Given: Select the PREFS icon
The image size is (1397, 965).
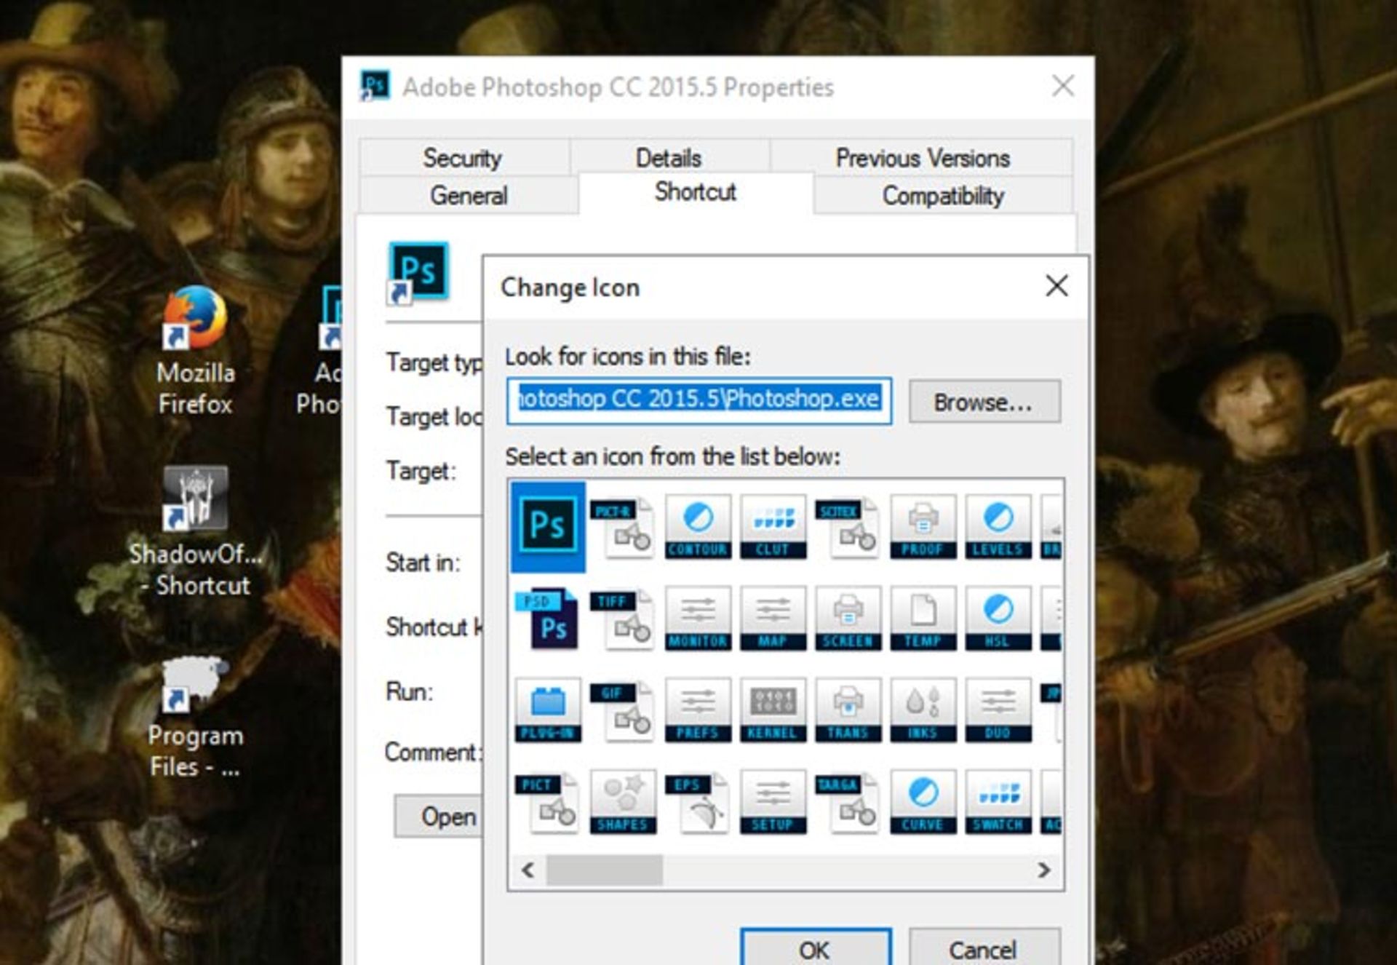Looking at the screenshot, I should tap(698, 710).
